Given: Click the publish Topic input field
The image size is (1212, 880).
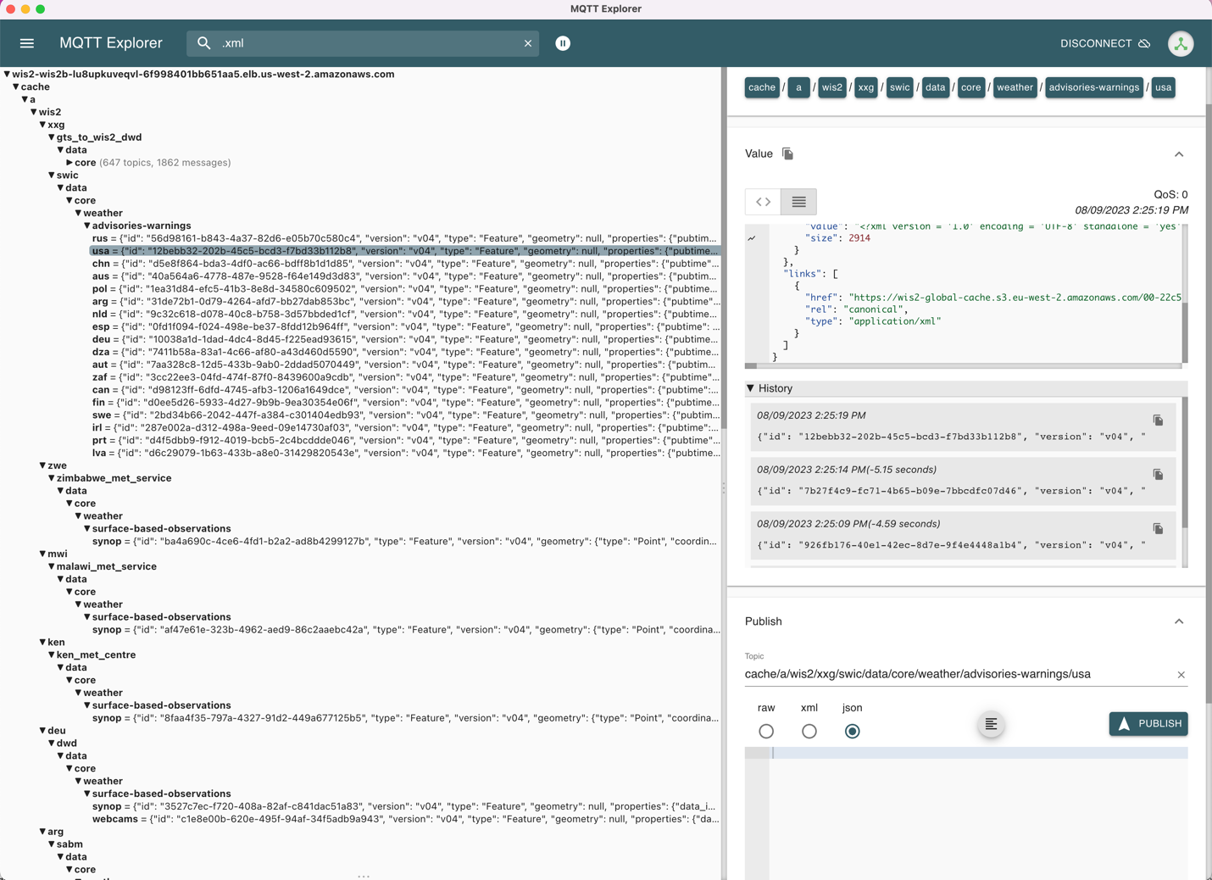Looking at the screenshot, I should click(x=958, y=675).
